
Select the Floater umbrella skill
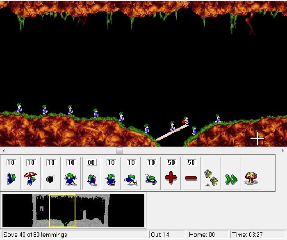pyautogui.click(x=31, y=174)
